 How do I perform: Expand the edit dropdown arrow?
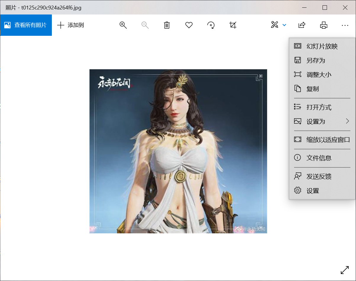click(284, 25)
